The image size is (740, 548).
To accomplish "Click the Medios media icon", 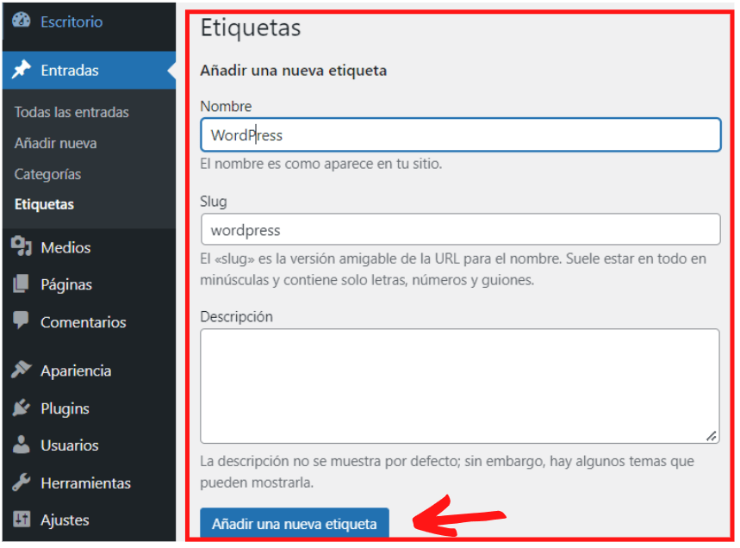I will coord(22,246).
